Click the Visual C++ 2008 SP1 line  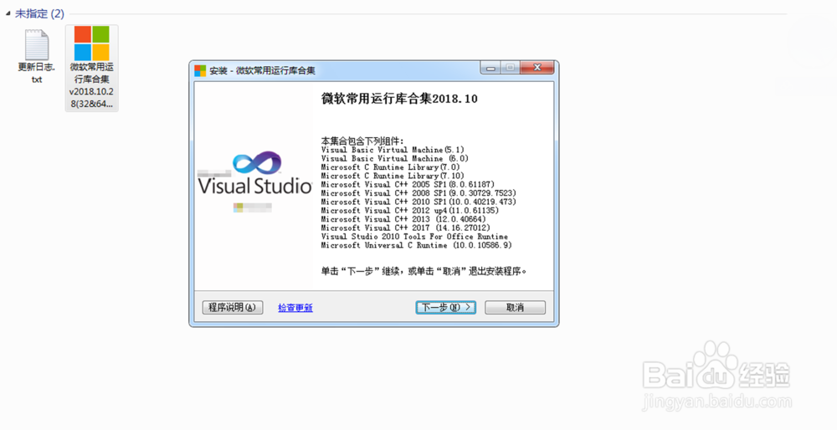tap(418, 193)
